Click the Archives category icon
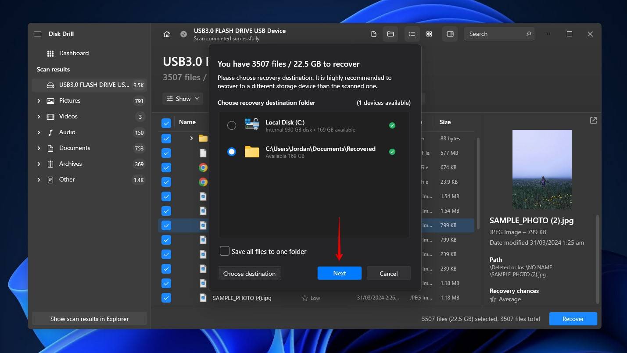This screenshot has height=353, width=627. 50,164
